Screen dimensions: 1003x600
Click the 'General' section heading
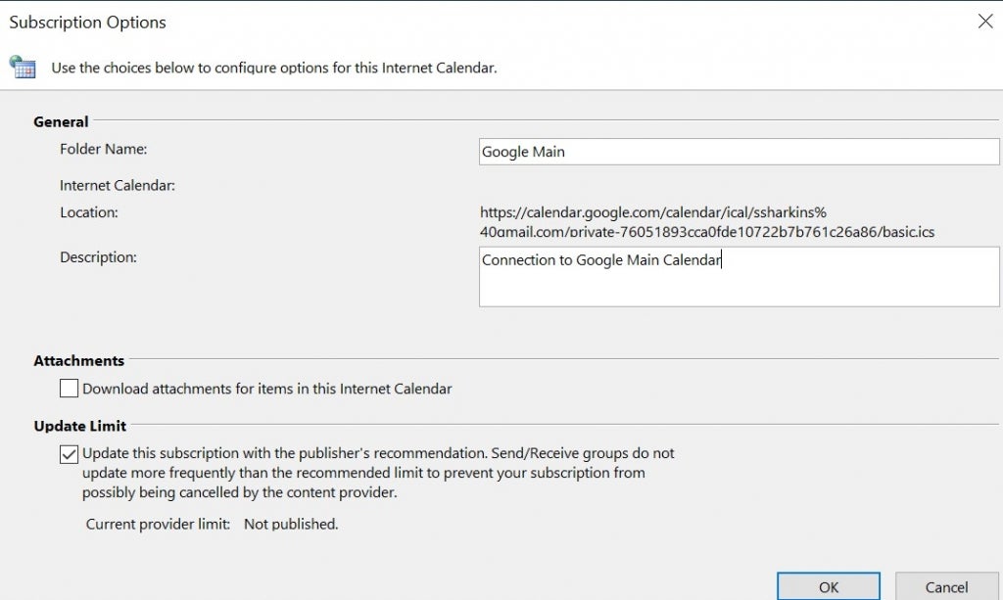(x=61, y=121)
